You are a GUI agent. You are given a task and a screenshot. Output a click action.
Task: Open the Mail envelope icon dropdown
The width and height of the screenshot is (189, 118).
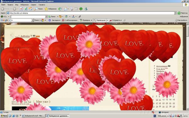[66, 9]
